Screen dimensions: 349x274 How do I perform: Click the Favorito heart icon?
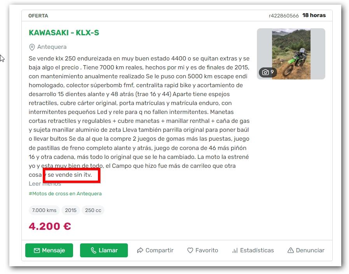tap(190, 250)
